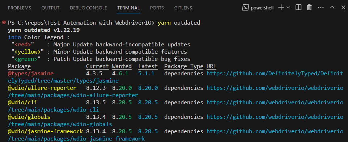Kill terminal using the trash icon
348x142 pixels.
point(309,8)
